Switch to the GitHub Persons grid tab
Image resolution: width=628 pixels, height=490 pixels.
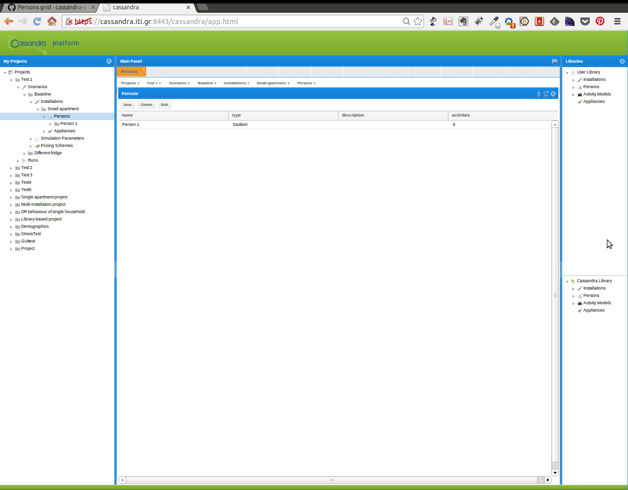[x=51, y=7]
